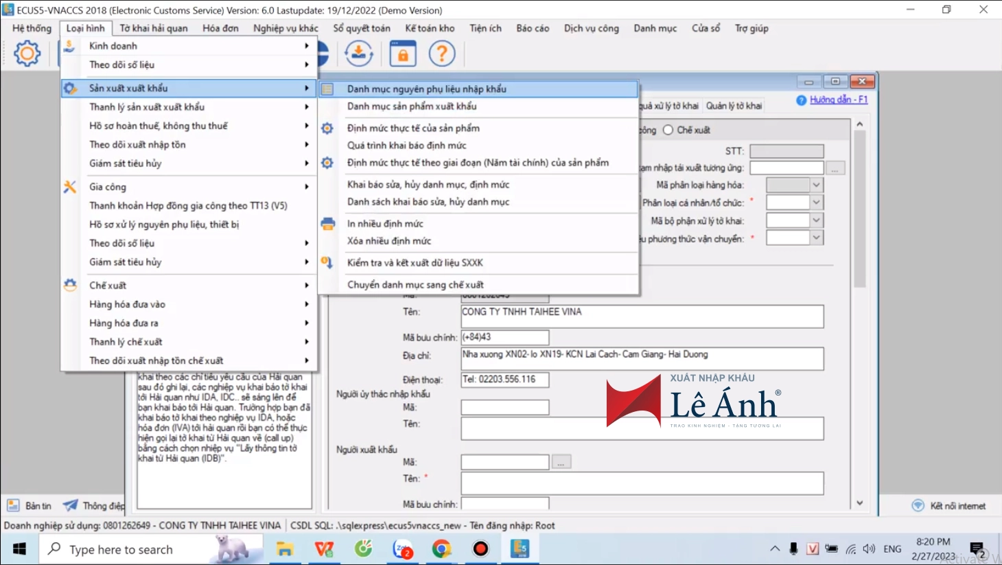Click the browse button next to Người xuất khẩu Mã
1002x565 pixels.
[x=561, y=462]
